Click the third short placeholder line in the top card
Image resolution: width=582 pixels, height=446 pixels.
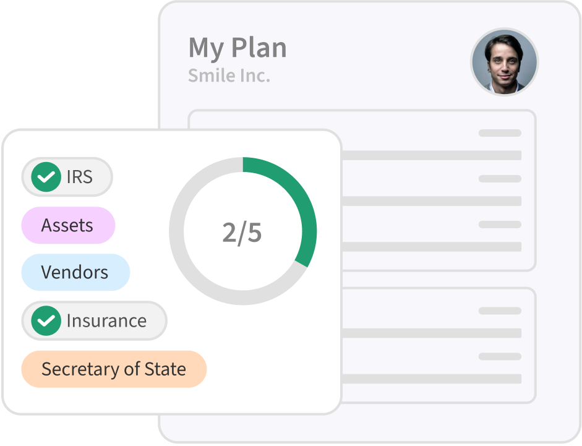tap(500, 225)
